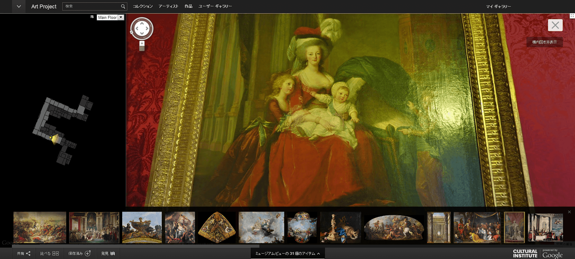Pan the view left using the compass arrow
Viewport: 575px width, 259px height.
[x=137, y=28]
